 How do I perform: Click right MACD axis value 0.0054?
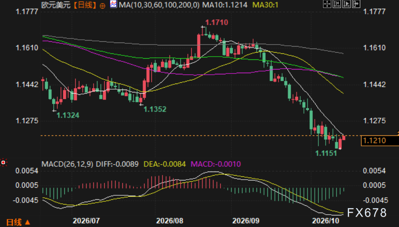point(374,171)
